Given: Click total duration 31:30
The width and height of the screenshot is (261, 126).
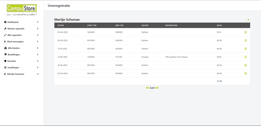Looking at the screenshot, I should [x=219, y=81].
